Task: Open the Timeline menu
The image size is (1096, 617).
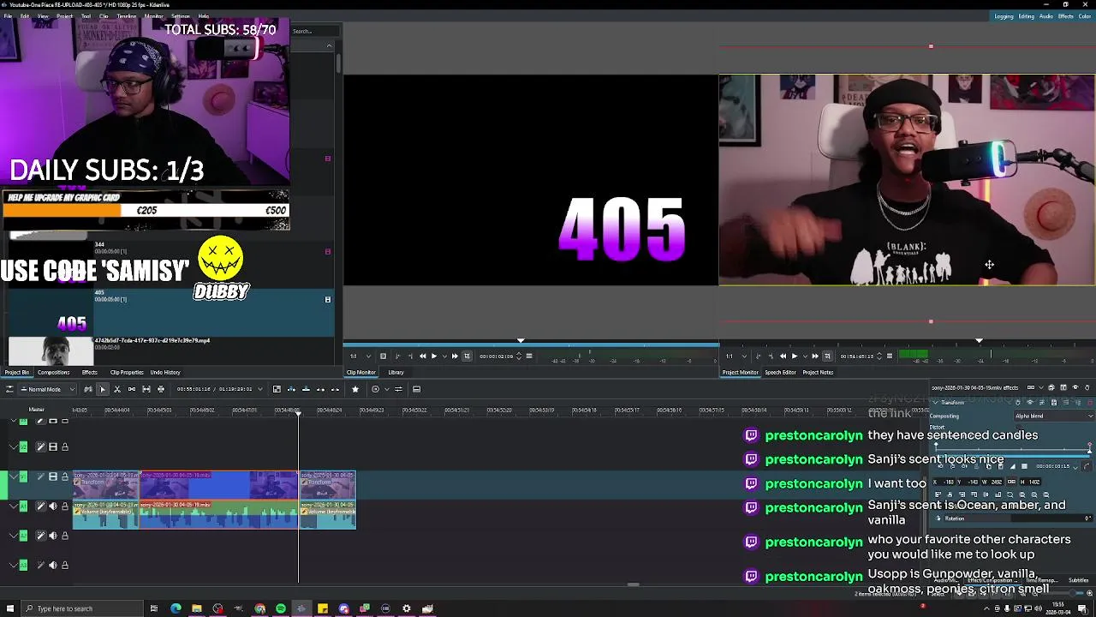Action: [x=126, y=16]
